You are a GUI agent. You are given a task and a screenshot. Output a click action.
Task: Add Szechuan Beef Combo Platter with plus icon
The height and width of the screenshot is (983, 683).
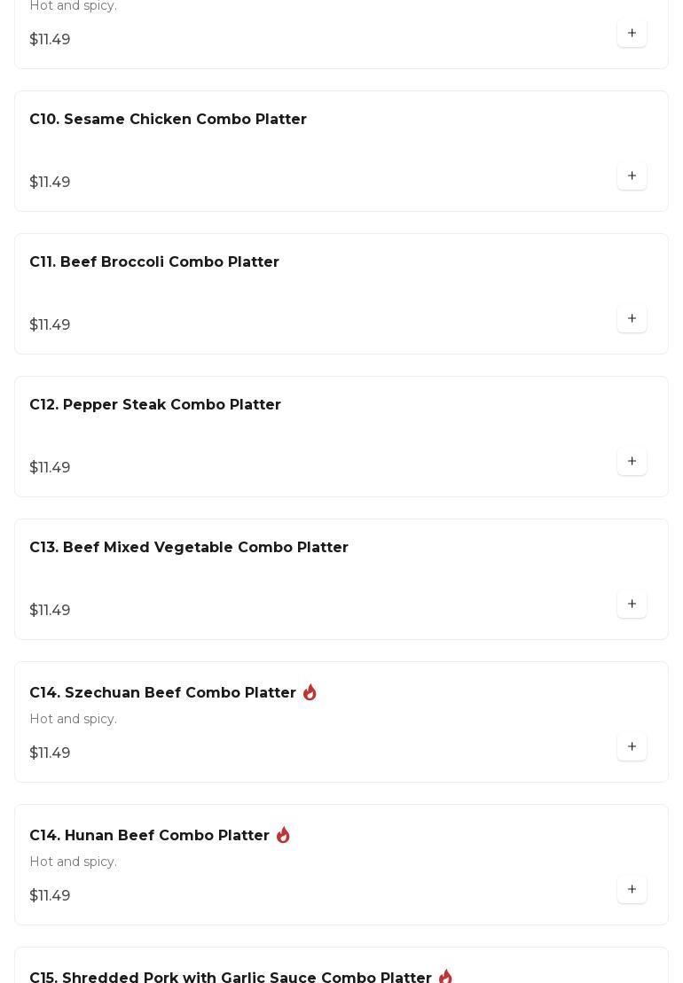(632, 746)
